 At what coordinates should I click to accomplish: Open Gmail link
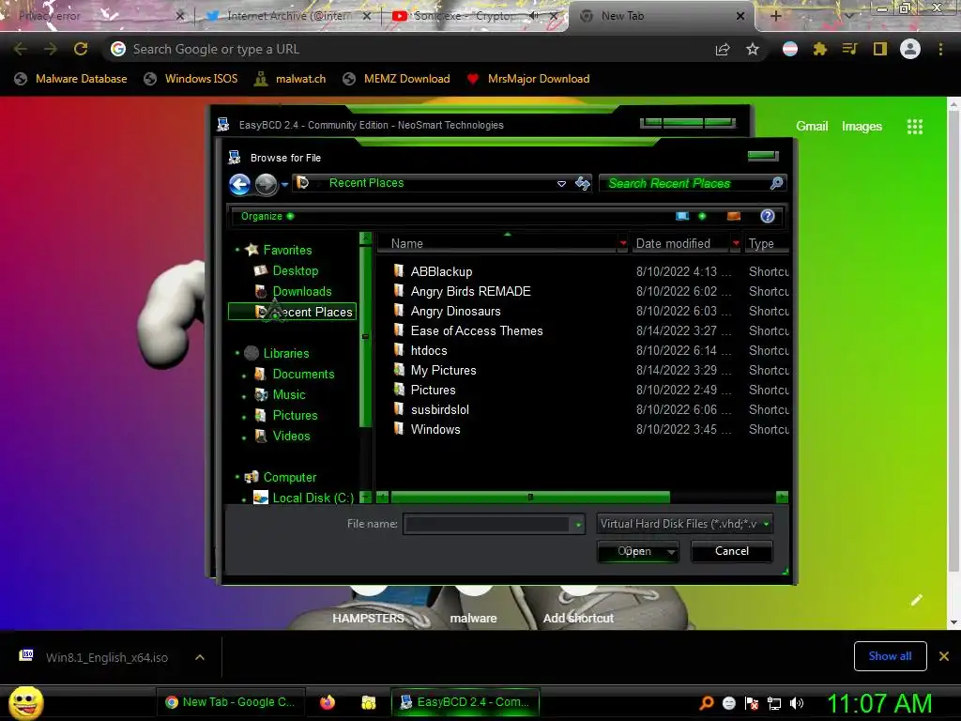(x=812, y=127)
